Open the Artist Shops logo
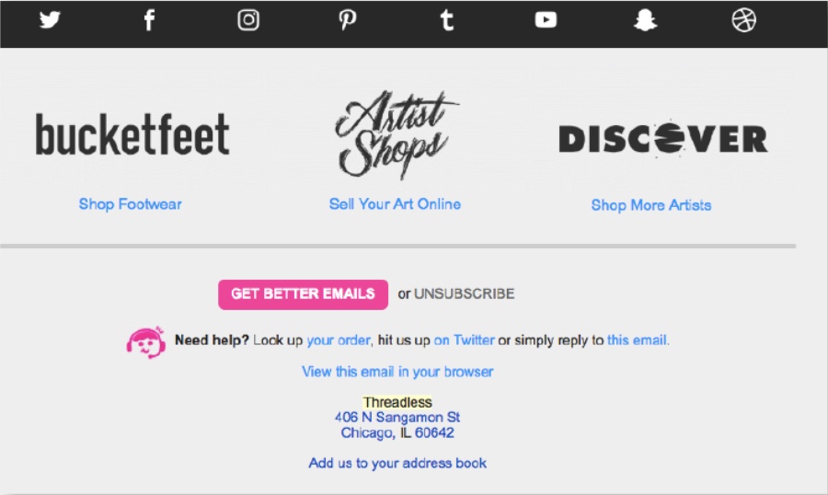The height and width of the screenshot is (495, 828). pyautogui.click(x=396, y=134)
